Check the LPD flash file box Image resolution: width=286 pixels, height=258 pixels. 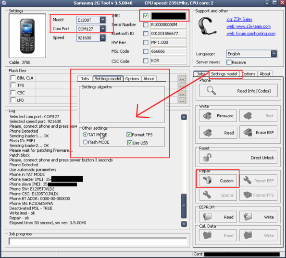click(13, 100)
